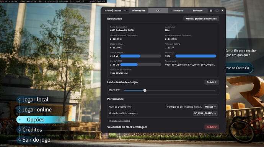This screenshot has height=147, width=264.
Task: Open the Manual performance control dropdown
Action: pyautogui.click(x=210, y=107)
